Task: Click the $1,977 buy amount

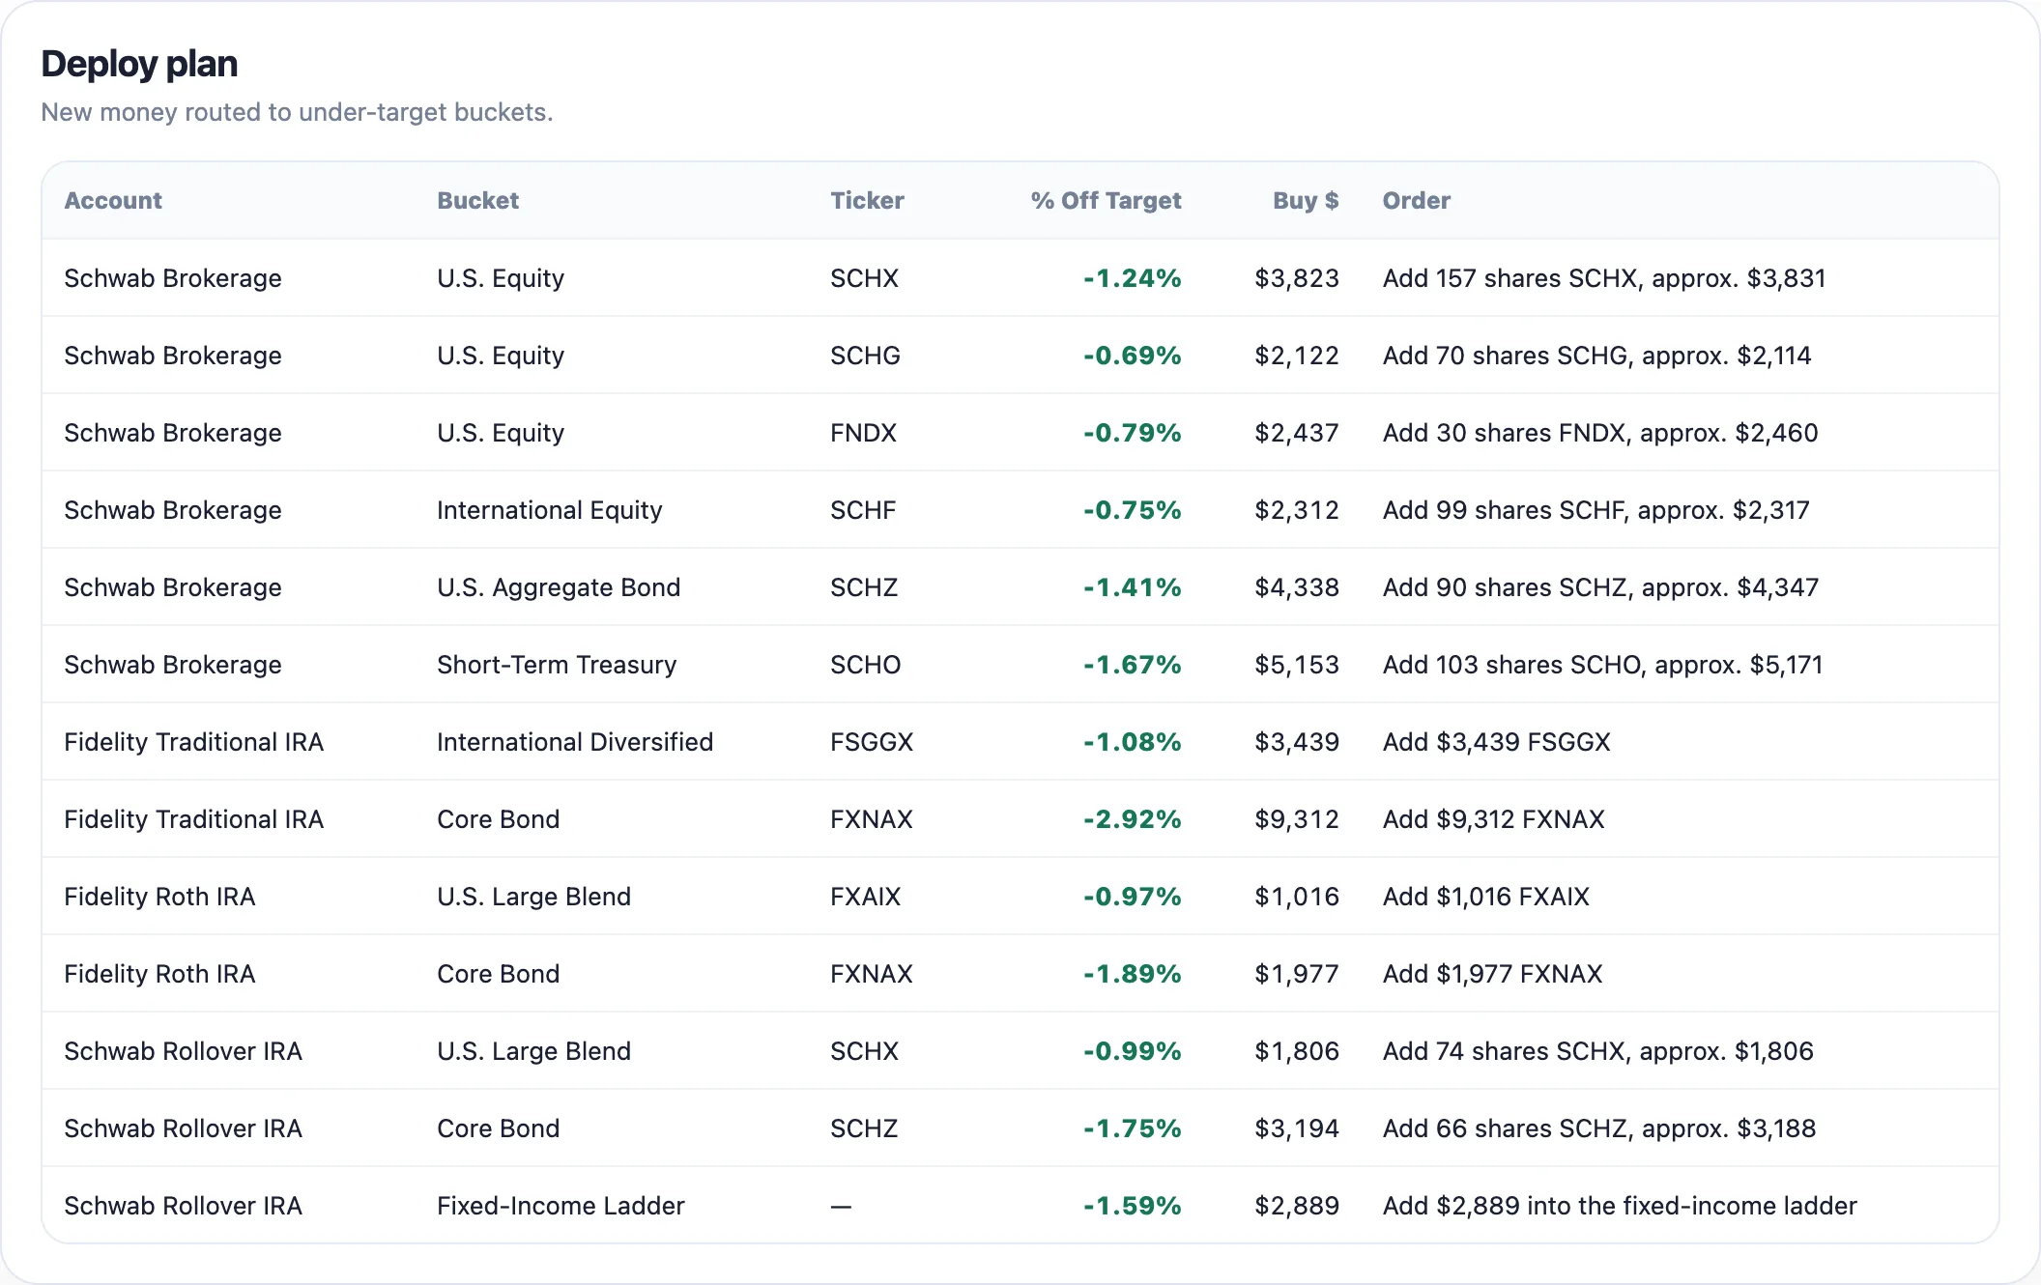Action: [1297, 974]
